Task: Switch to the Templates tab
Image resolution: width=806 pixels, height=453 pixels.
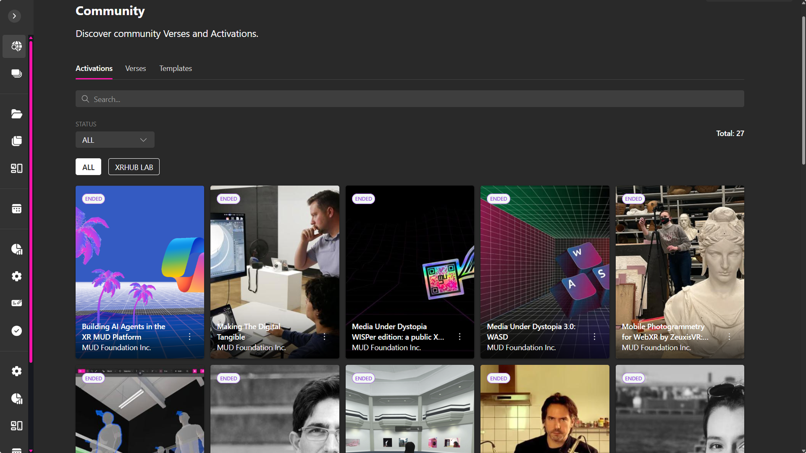Action: (175, 68)
